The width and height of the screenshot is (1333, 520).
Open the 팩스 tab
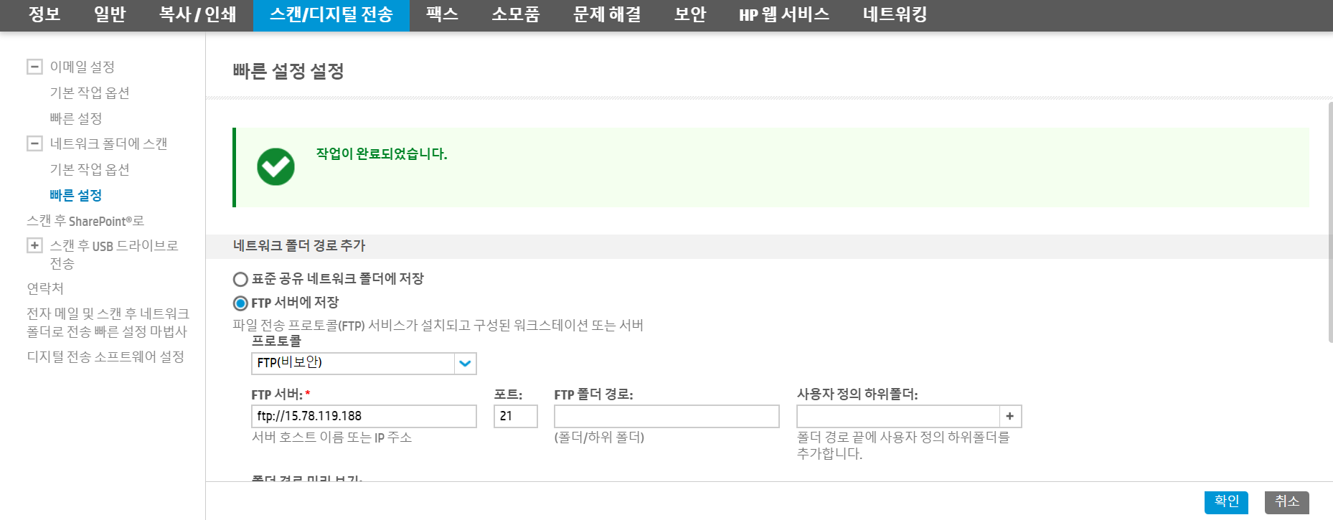point(442,15)
